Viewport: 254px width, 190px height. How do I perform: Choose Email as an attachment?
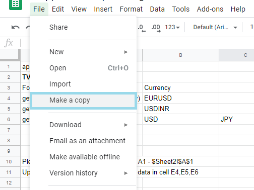(x=83, y=141)
